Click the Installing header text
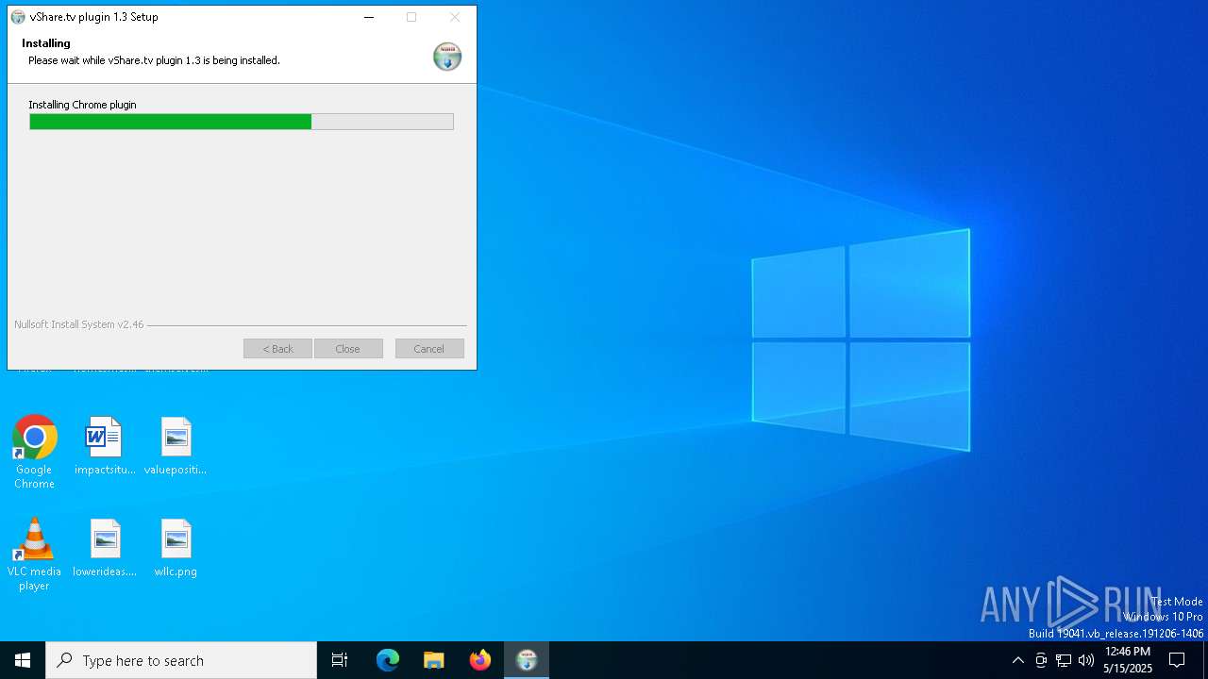 [x=46, y=43]
